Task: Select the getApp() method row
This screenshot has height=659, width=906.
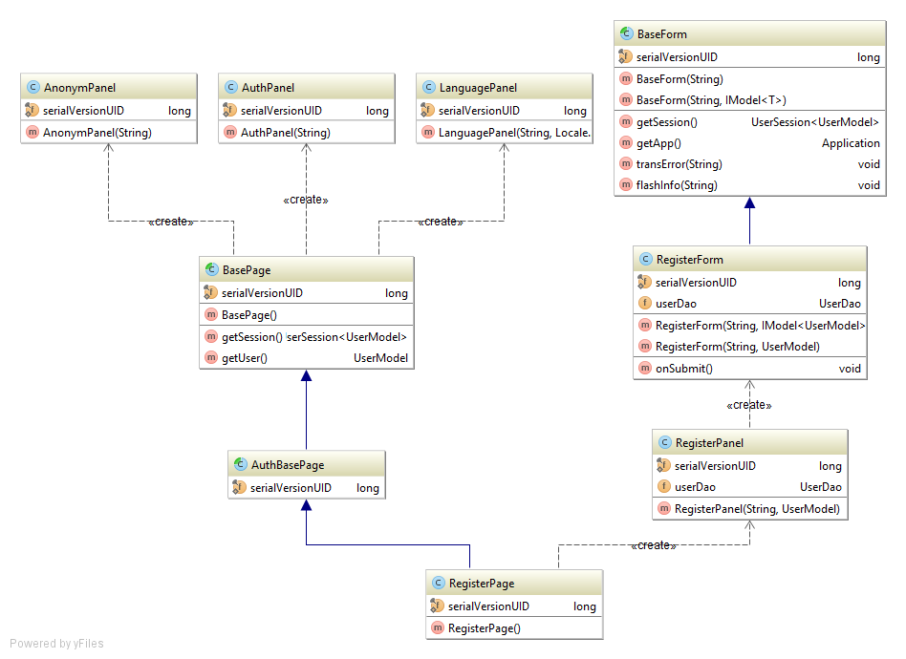Action: (658, 143)
